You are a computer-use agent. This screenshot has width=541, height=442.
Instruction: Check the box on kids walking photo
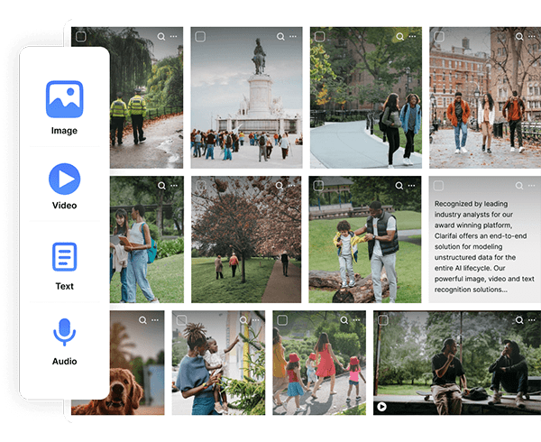[x=282, y=320]
